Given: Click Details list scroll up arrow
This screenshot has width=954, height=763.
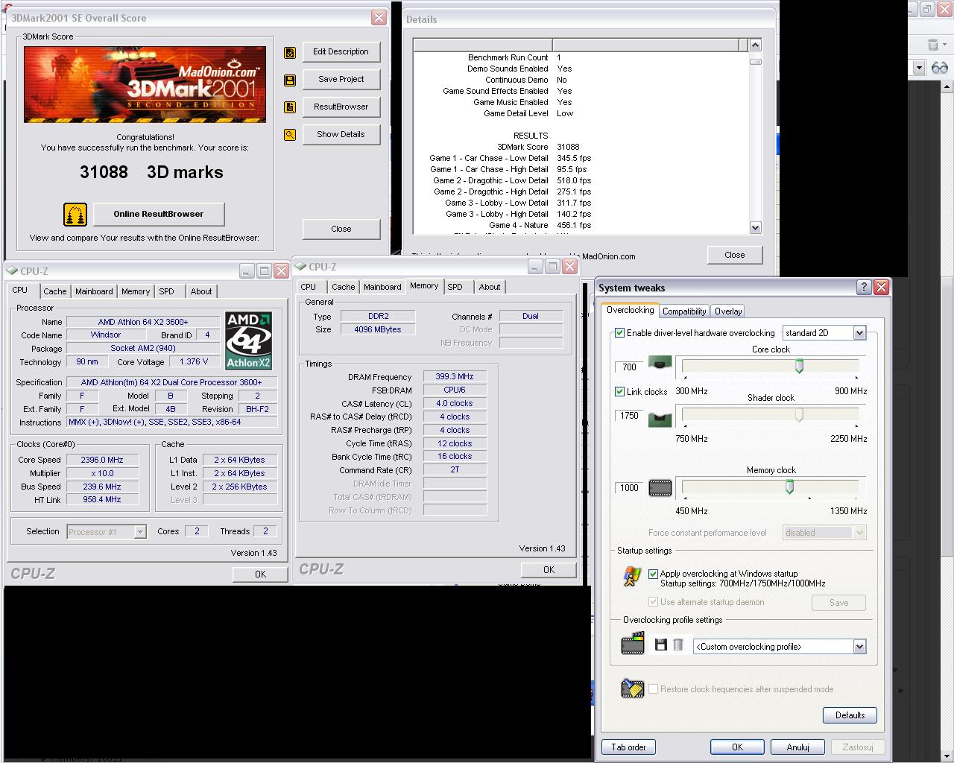Looking at the screenshot, I should [755, 45].
